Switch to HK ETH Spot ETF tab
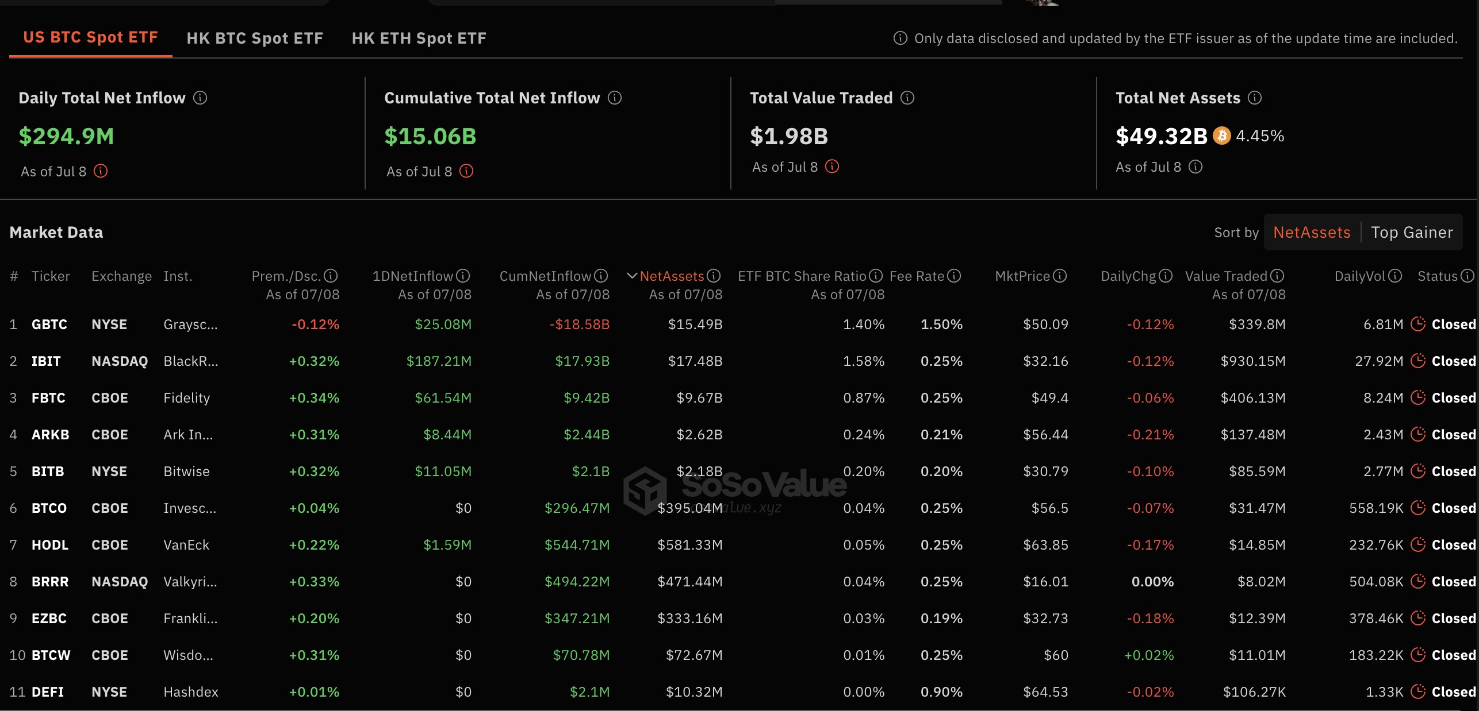This screenshot has height=711, width=1479. (x=419, y=38)
